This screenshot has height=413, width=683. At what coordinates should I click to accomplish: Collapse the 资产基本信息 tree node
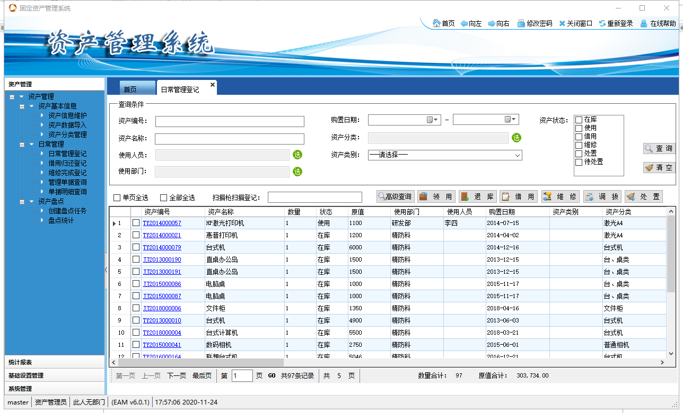[x=22, y=106]
